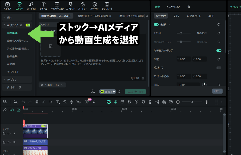This screenshot has width=241, height=155.
Task: Select the crop tool icon
Action: coord(51,102)
